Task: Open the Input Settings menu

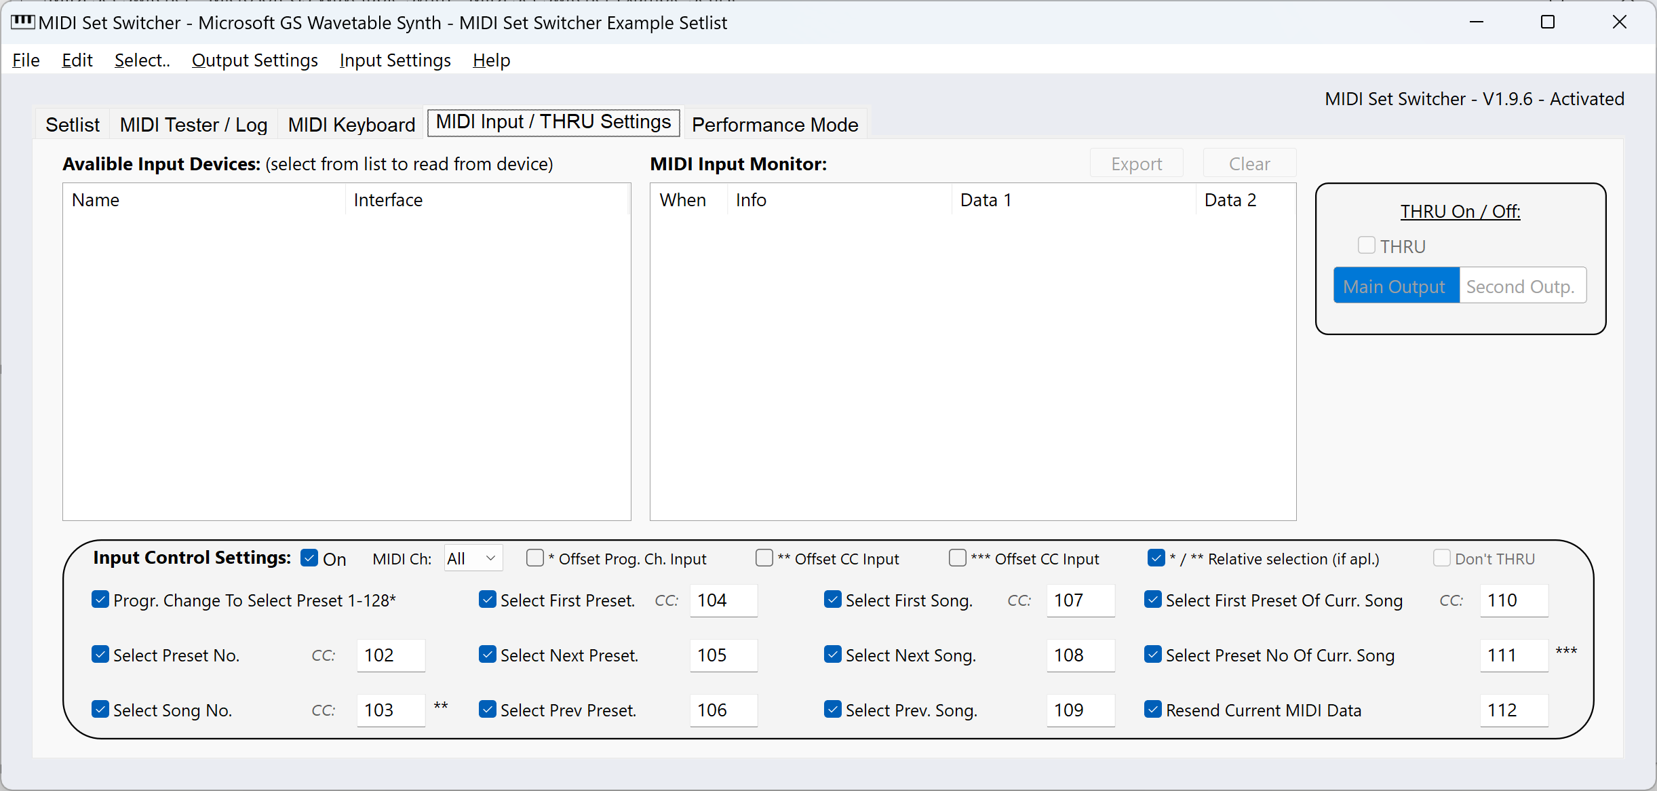Action: pyautogui.click(x=395, y=60)
